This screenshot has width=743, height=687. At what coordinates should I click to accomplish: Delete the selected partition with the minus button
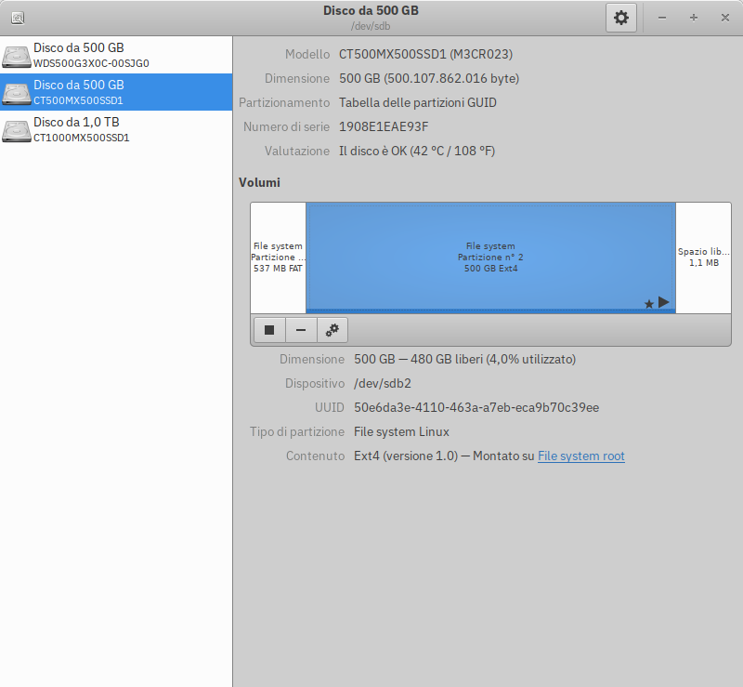[x=301, y=330]
